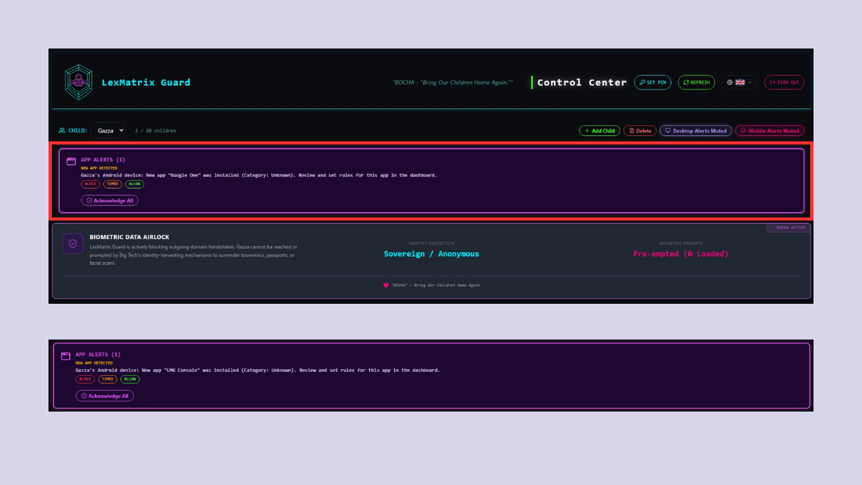The image size is (862, 485).
Task: Click the BIOMETRIC DATA AIRLOCK heading
Action: point(129,237)
